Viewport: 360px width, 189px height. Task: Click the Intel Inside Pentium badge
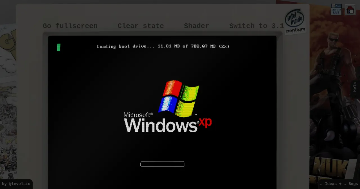point(295,21)
